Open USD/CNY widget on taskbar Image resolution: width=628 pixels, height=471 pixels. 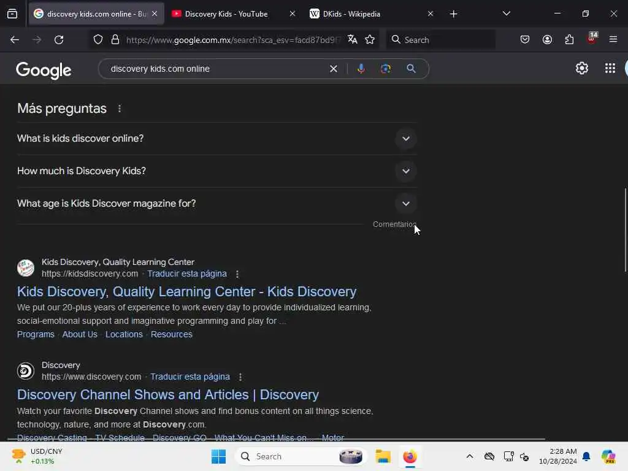click(37, 456)
